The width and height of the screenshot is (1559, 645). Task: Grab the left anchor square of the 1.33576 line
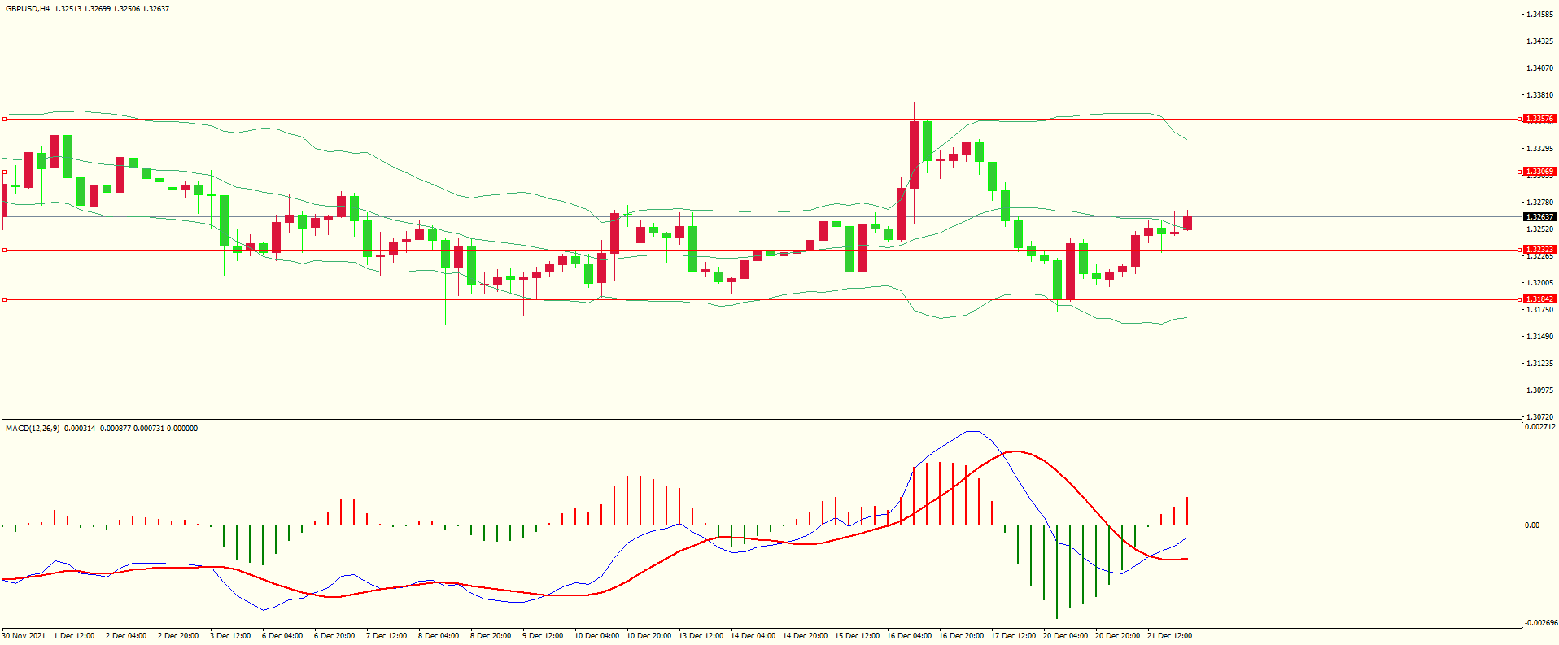pyautogui.click(x=4, y=119)
